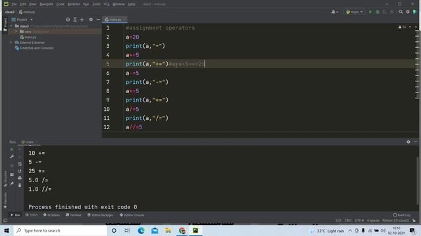The width and height of the screenshot is (421, 236).
Task: Go to previous highlighted error arrow
Action: [410, 27]
